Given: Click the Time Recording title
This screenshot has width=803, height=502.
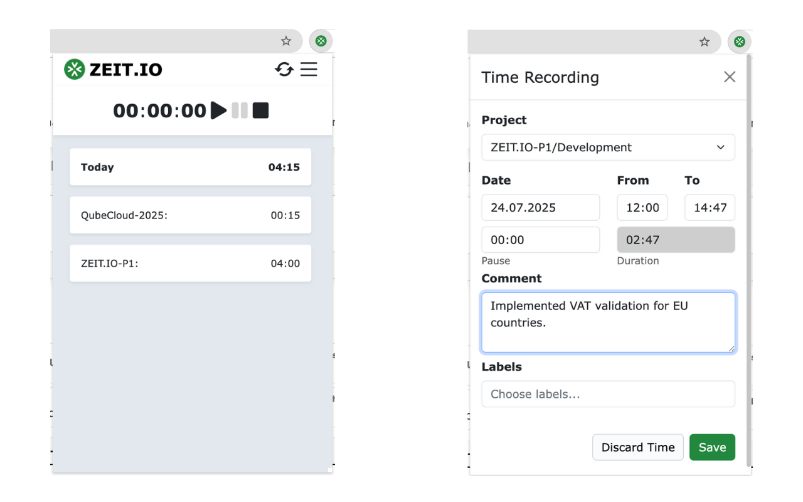Looking at the screenshot, I should pyautogui.click(x=540, y=77).
